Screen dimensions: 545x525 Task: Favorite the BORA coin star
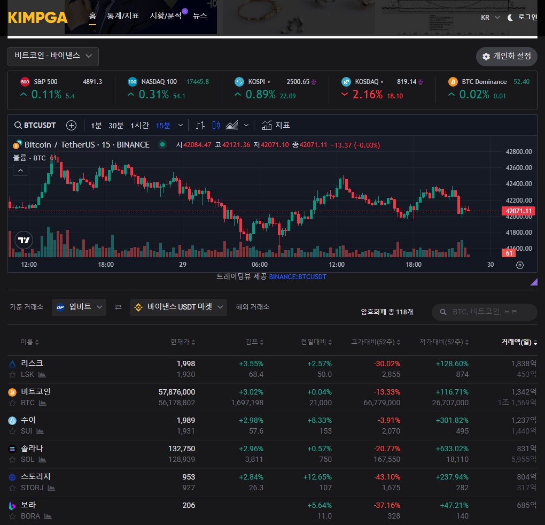(12, 516)
